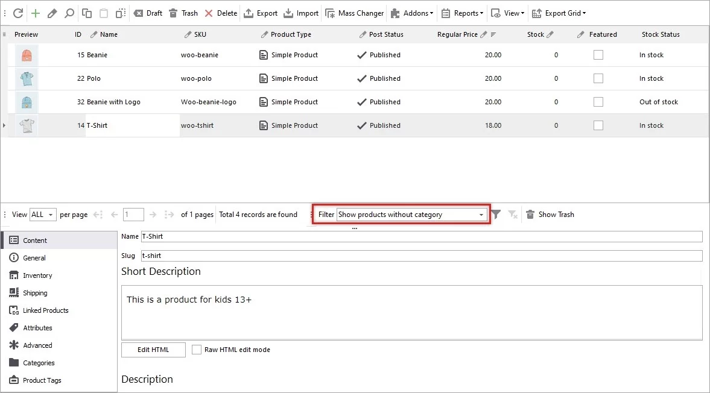Export products using the Export icon
Screen dimensions: 710x393
click(261, 13)
